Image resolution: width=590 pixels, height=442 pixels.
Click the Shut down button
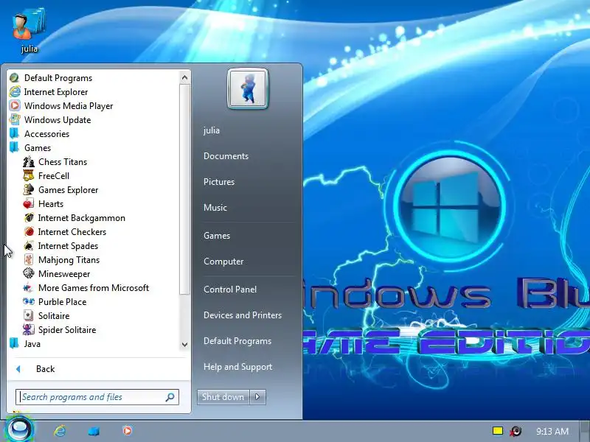click(223, 397)
